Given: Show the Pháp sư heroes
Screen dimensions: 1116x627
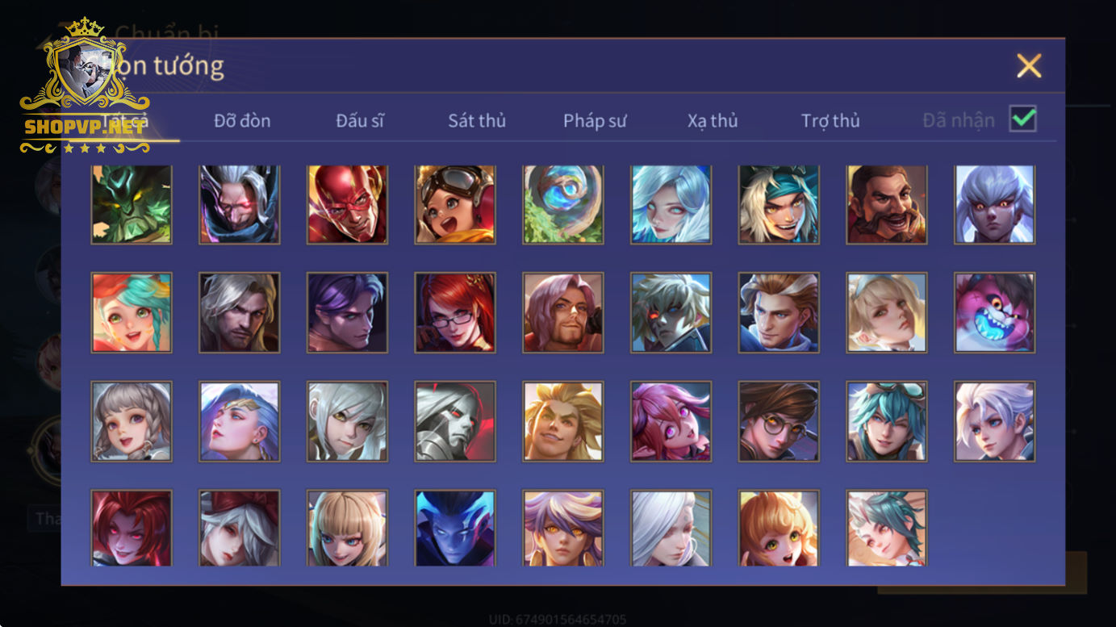Looking at the screenshot, I should [595, 121].
